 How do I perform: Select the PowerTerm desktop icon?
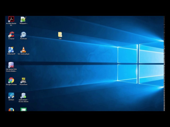[x=23, y=80]
